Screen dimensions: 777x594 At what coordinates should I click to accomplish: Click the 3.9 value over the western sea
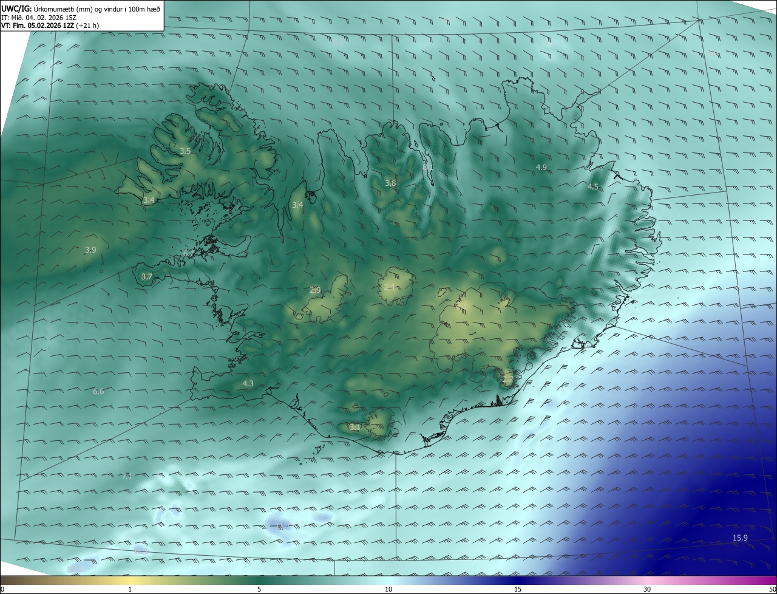pos(90,250)
